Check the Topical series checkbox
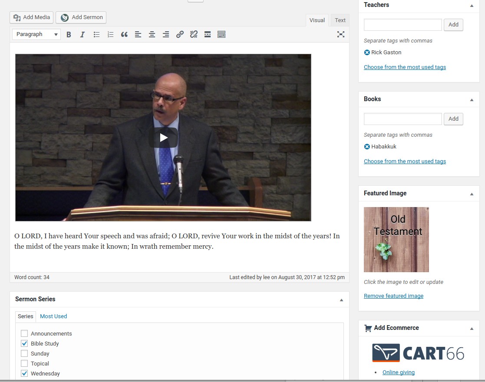 coord(24,363)
